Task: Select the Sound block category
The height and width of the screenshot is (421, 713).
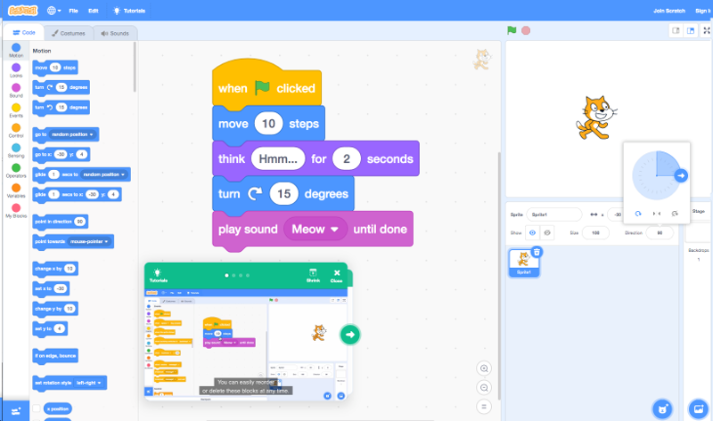Action: (x=16, y=90)
